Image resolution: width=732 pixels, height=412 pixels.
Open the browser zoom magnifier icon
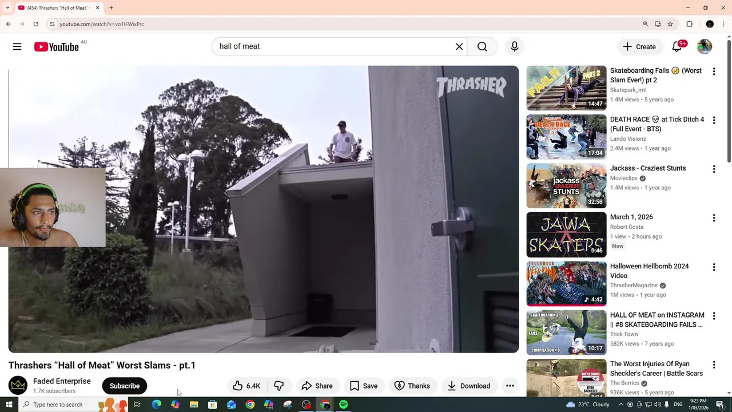pos(646,24)
